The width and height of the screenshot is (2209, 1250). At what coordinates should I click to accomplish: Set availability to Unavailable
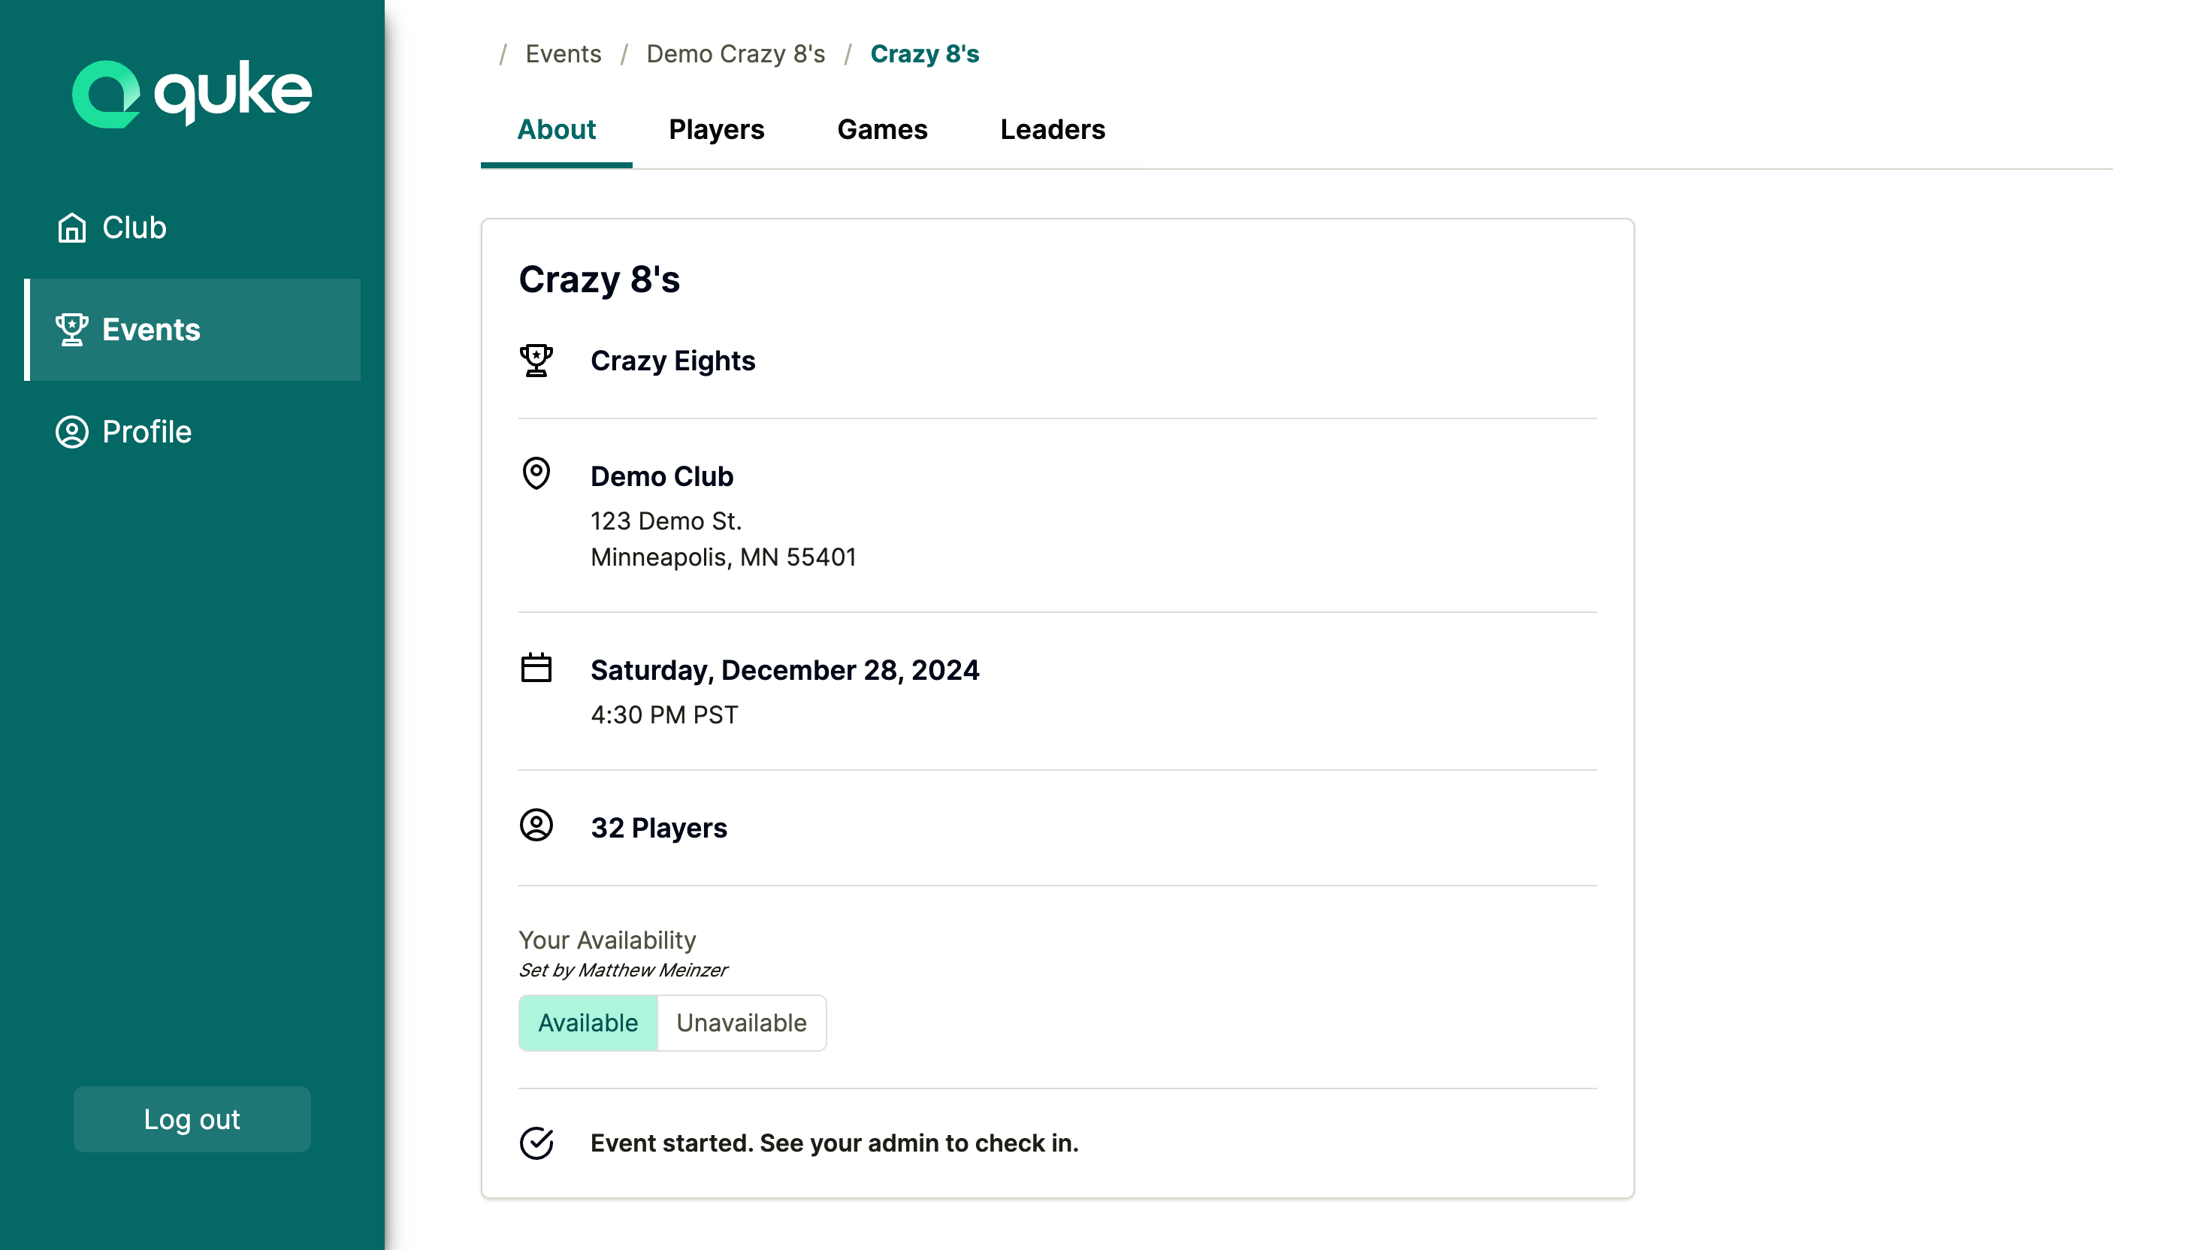741,1022
